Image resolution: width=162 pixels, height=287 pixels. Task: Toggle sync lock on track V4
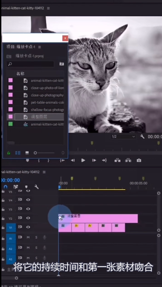(20, 200)
